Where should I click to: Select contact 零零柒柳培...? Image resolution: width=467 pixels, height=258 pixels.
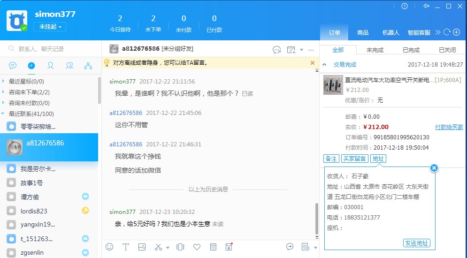pos(49,127)
